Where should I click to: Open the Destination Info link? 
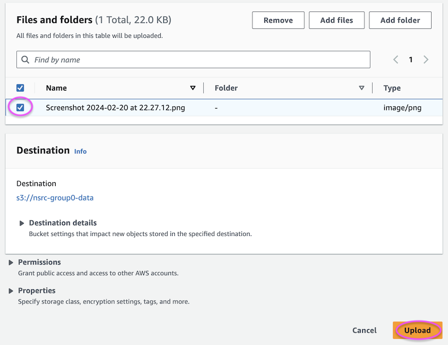(x=80, y=151)
